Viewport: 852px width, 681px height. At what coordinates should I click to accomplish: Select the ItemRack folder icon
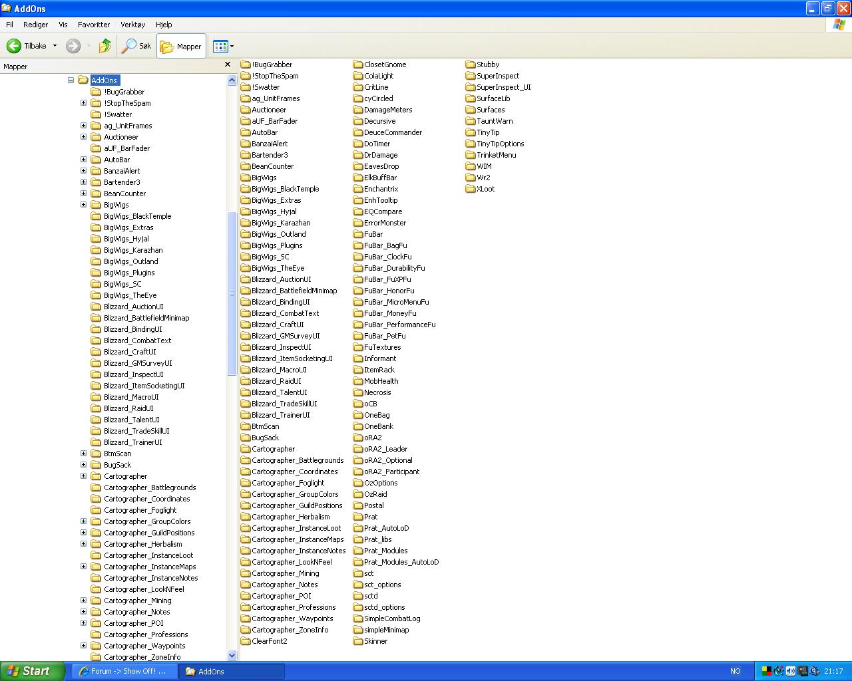(358, 370)
